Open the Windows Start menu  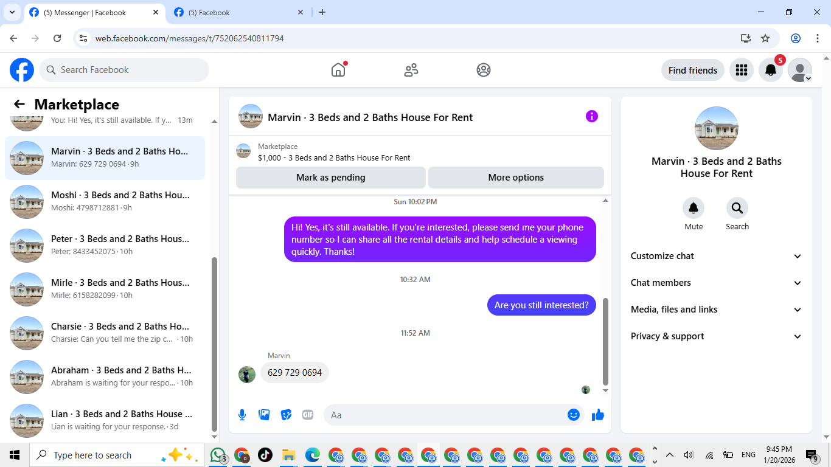tap(15, 455)
